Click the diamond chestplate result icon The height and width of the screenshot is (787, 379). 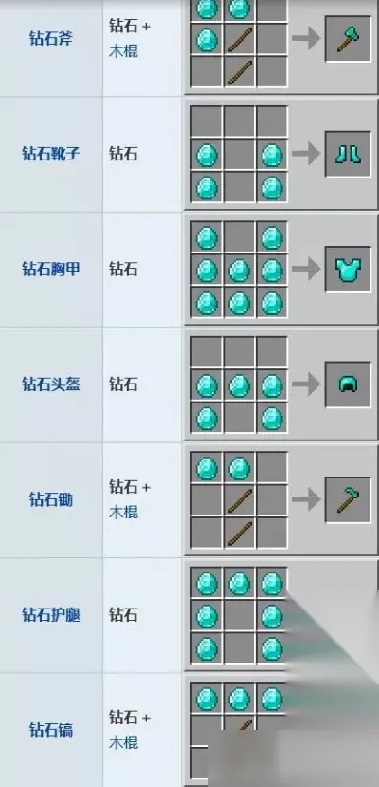tap(348, 269)
